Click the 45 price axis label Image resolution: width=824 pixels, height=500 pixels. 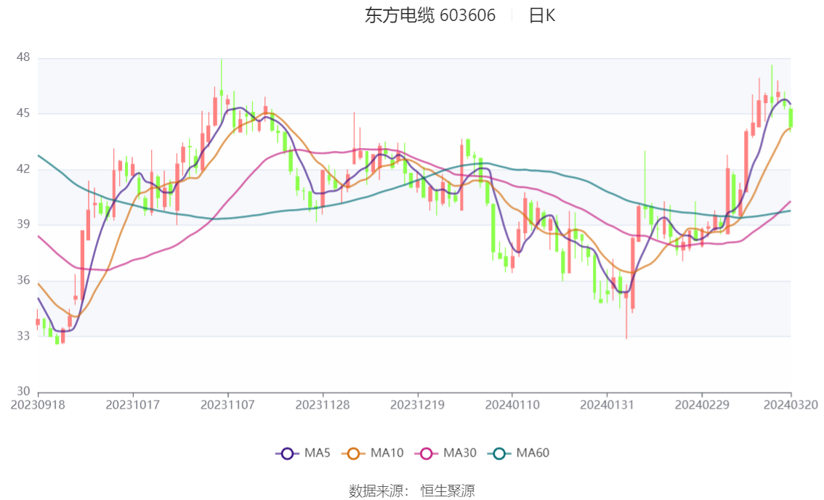[23, 112]
